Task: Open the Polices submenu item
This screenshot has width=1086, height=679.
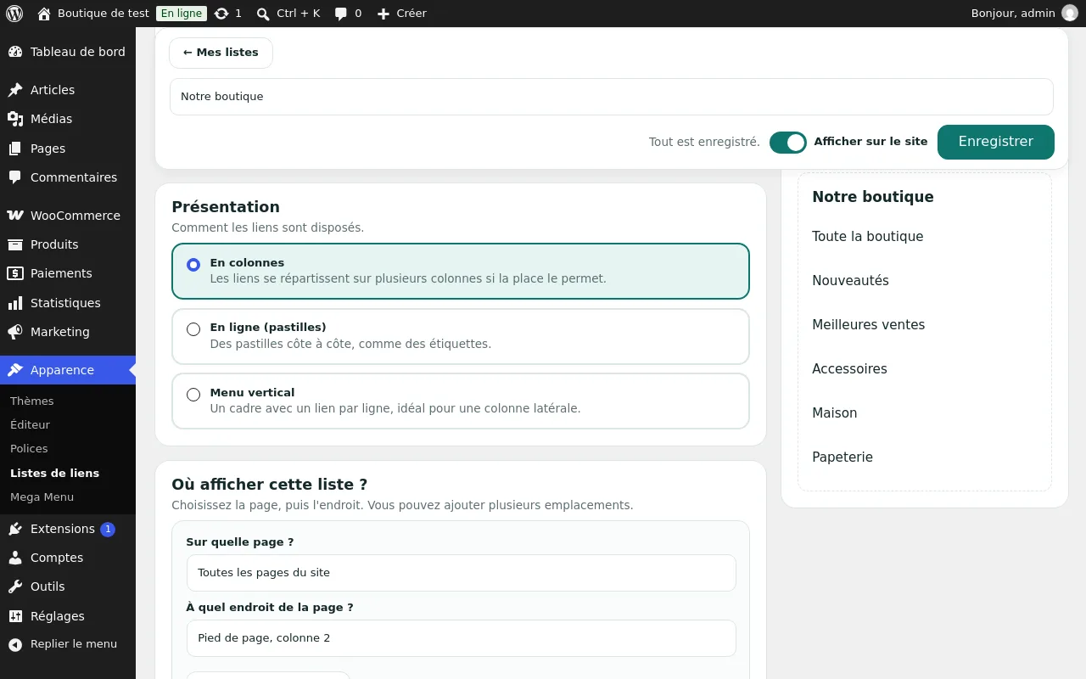Action: coord(29,448)
